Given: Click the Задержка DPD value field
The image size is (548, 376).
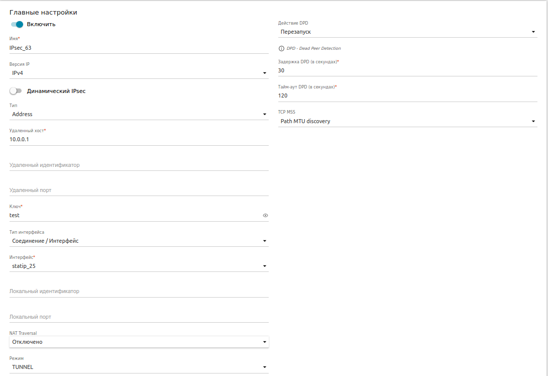Looking at the screenshot, I should (407, 70).
